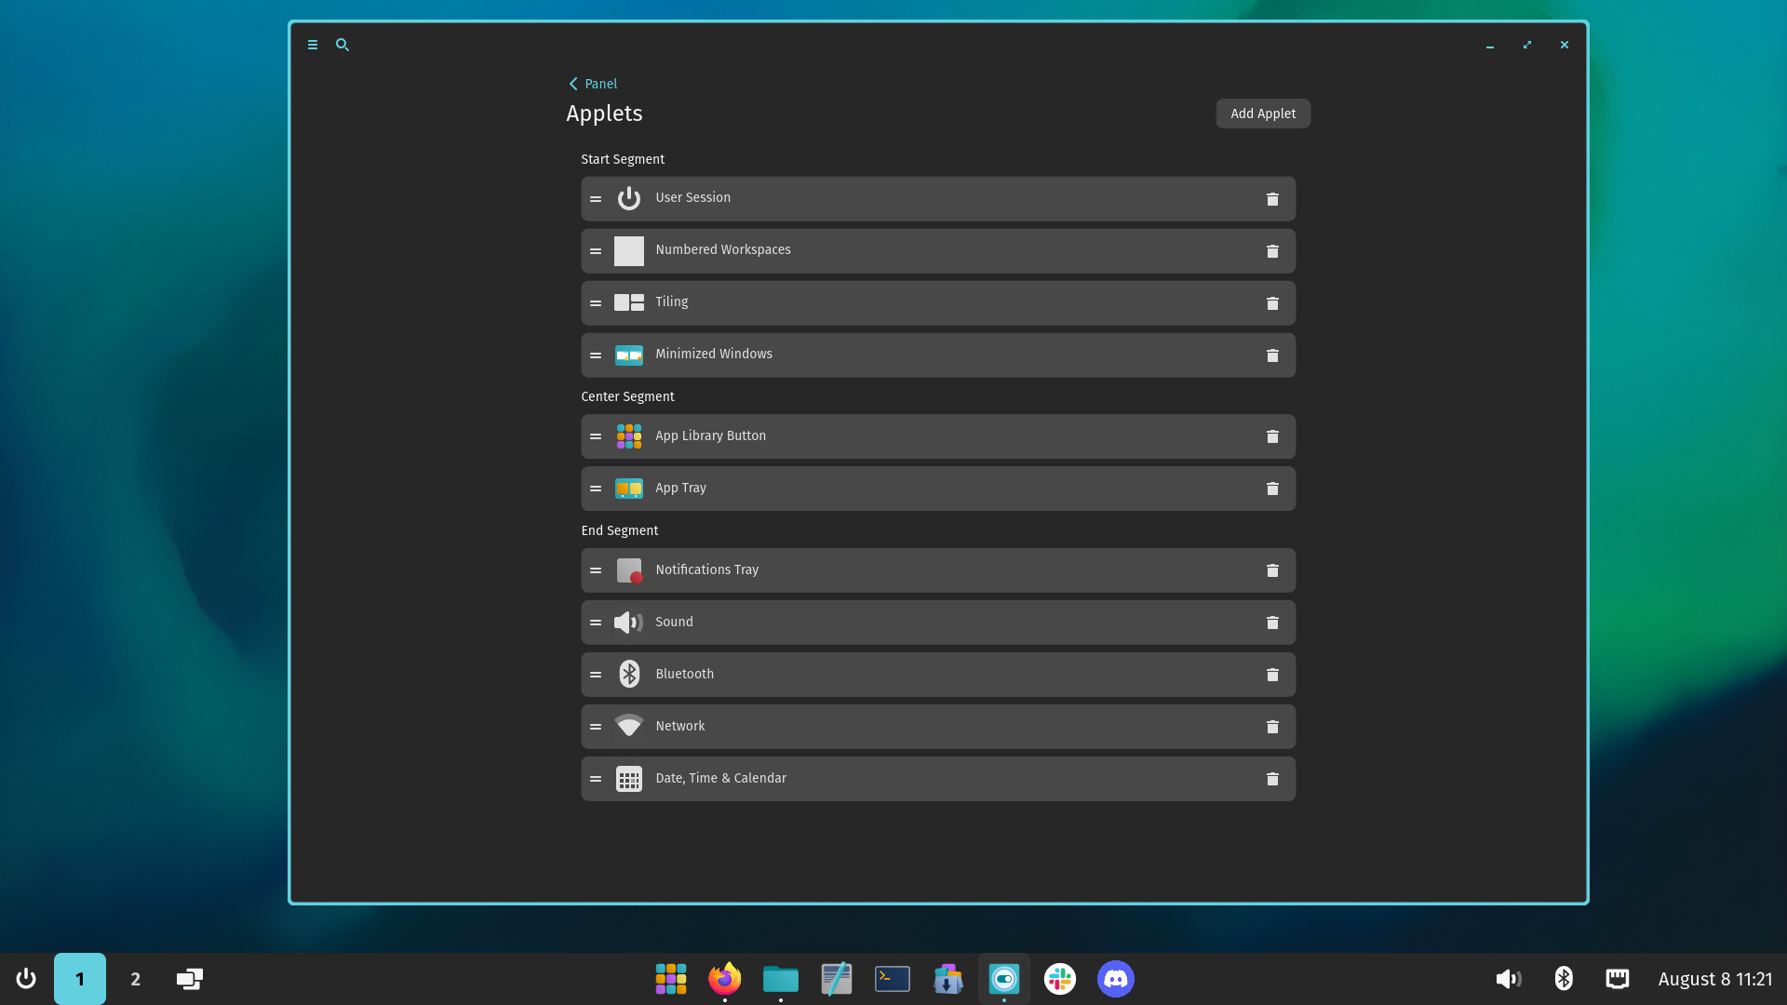1787x1005 pixels.
Task: Remove the Network applet
Action: [1272, 726]
